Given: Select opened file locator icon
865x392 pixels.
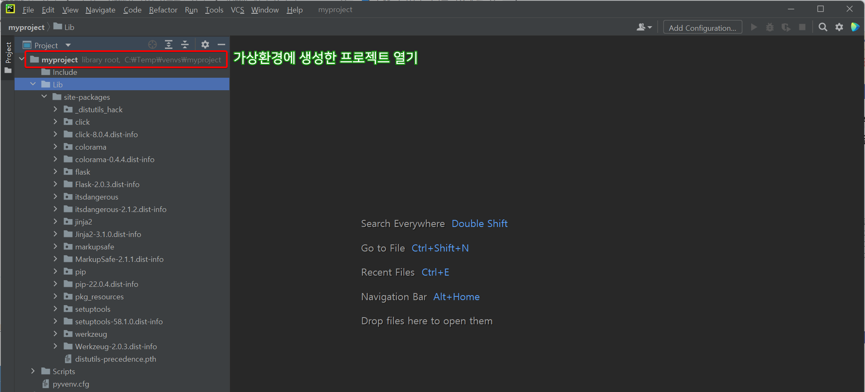Looking at the screenshot, I should click(x=152, y=44).
